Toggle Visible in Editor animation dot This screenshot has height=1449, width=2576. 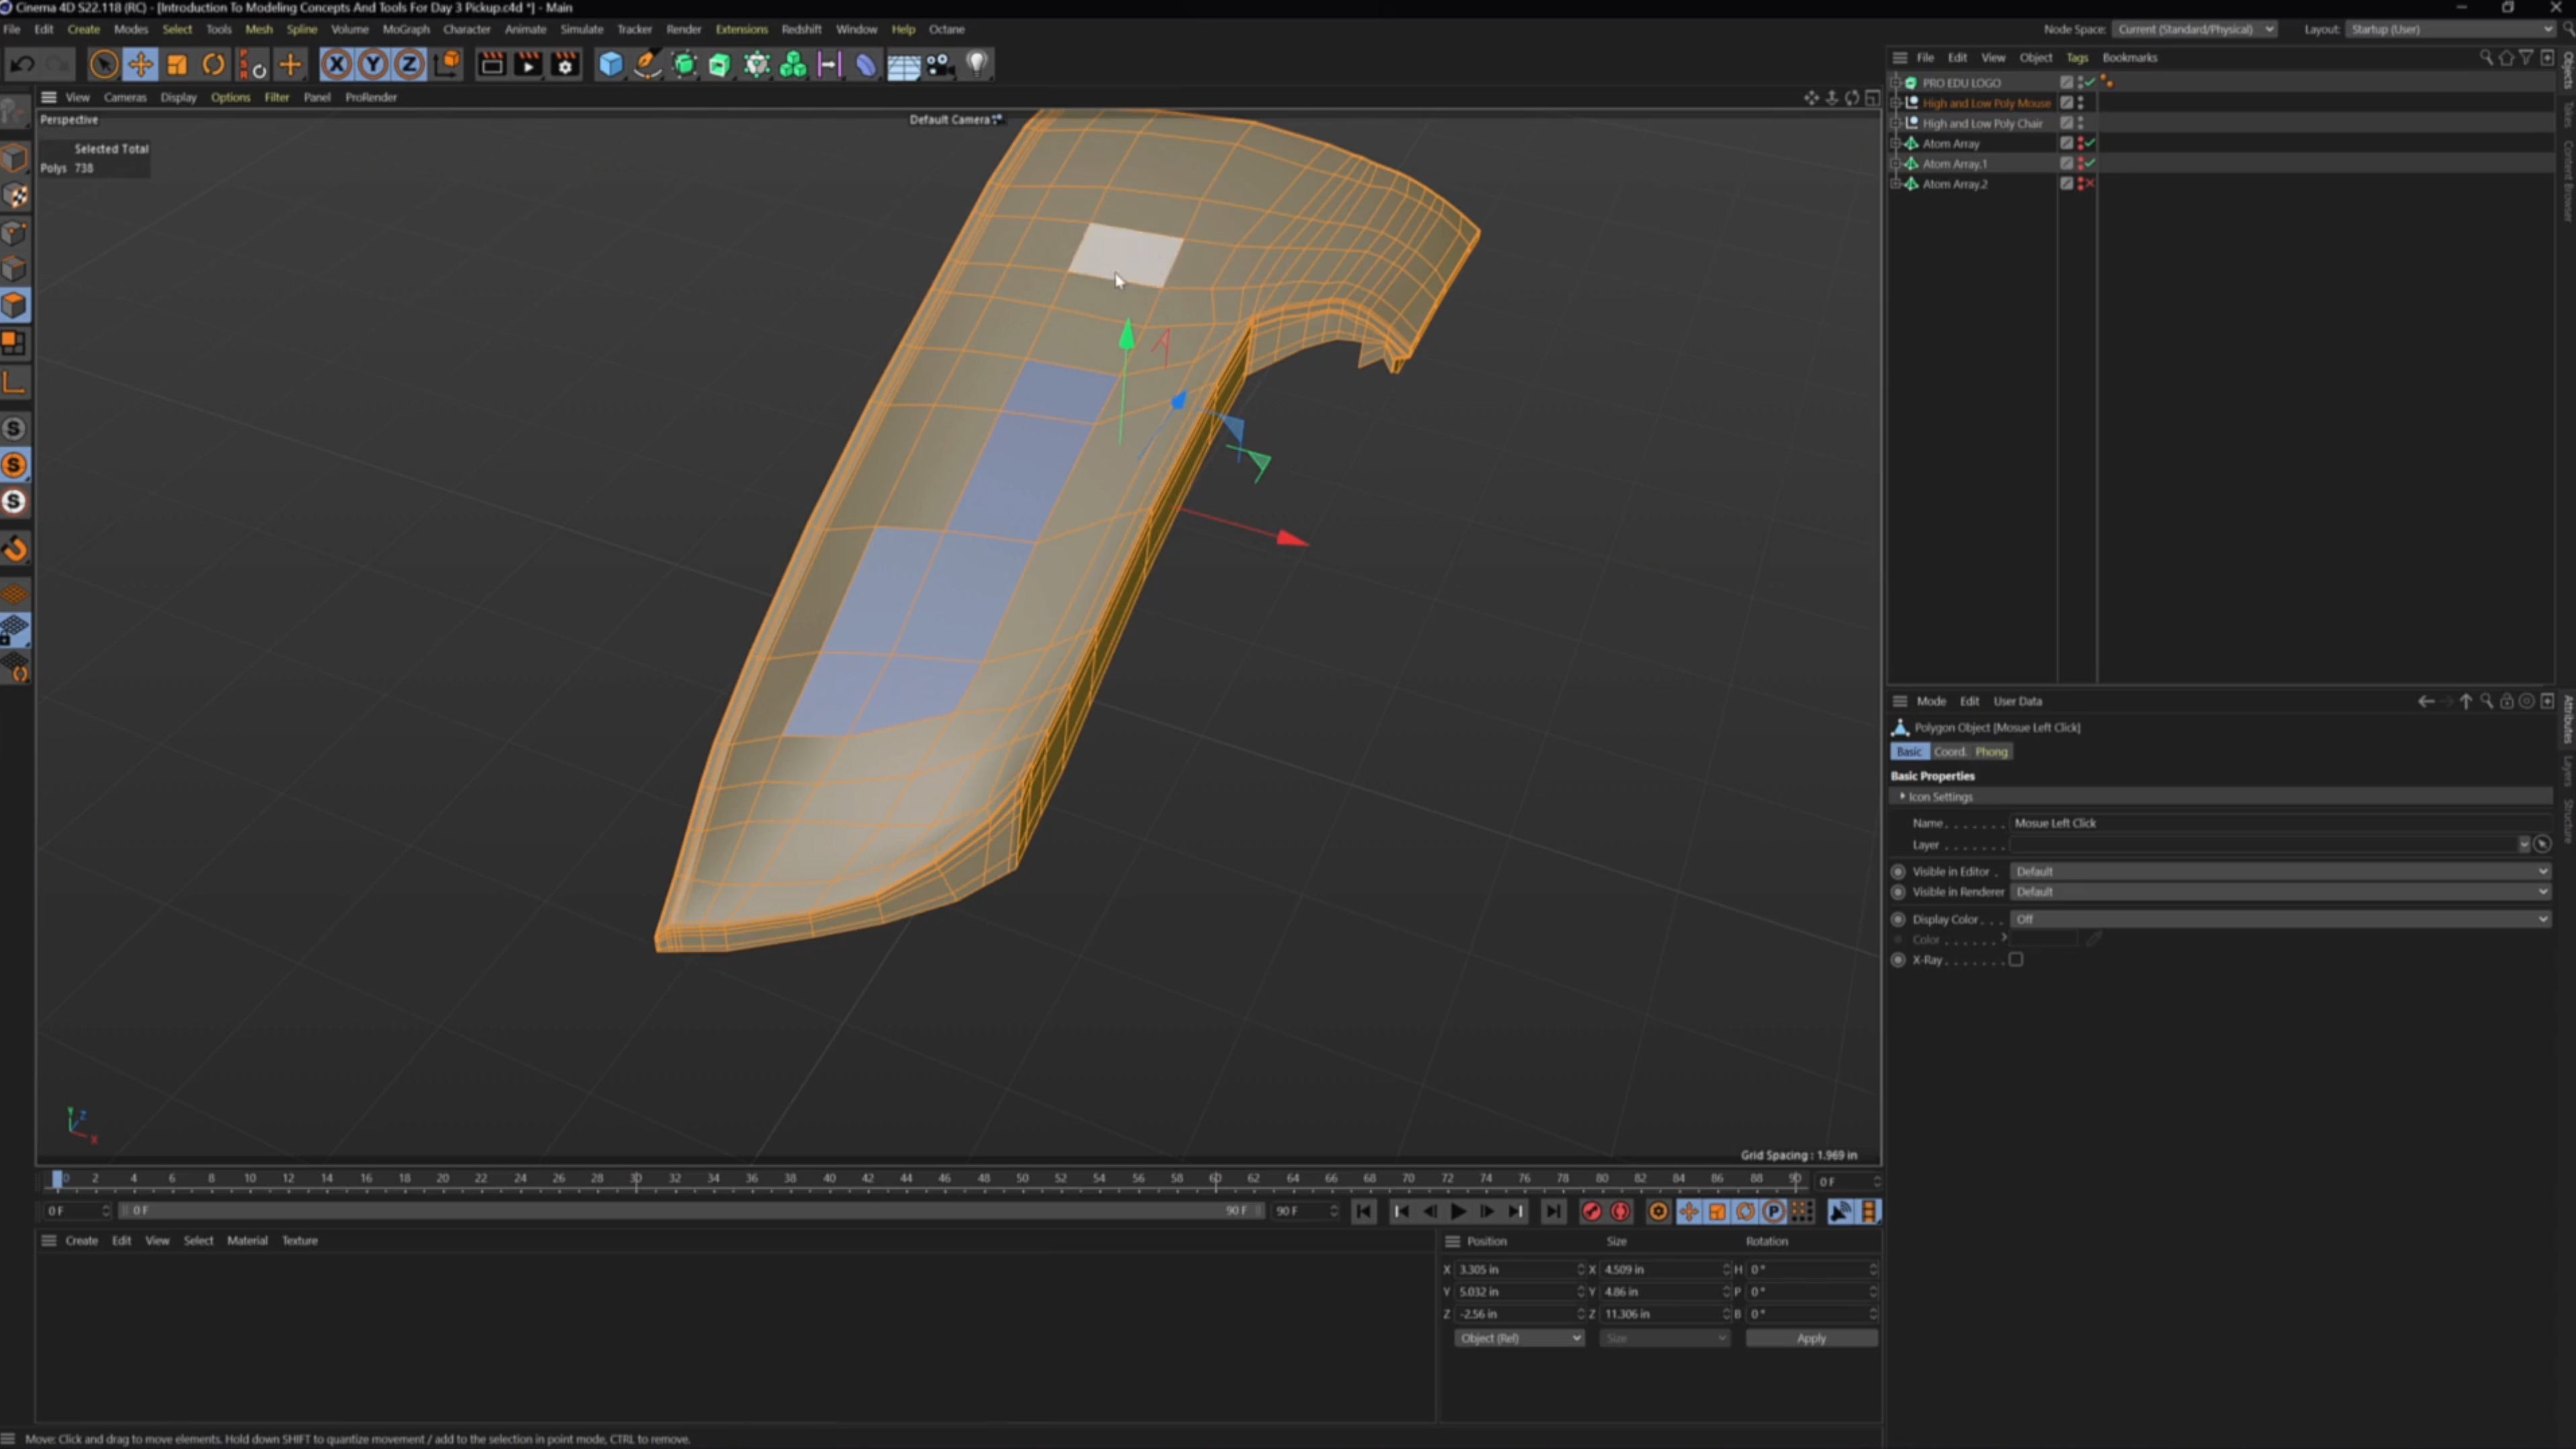(x=1898, y=872)
